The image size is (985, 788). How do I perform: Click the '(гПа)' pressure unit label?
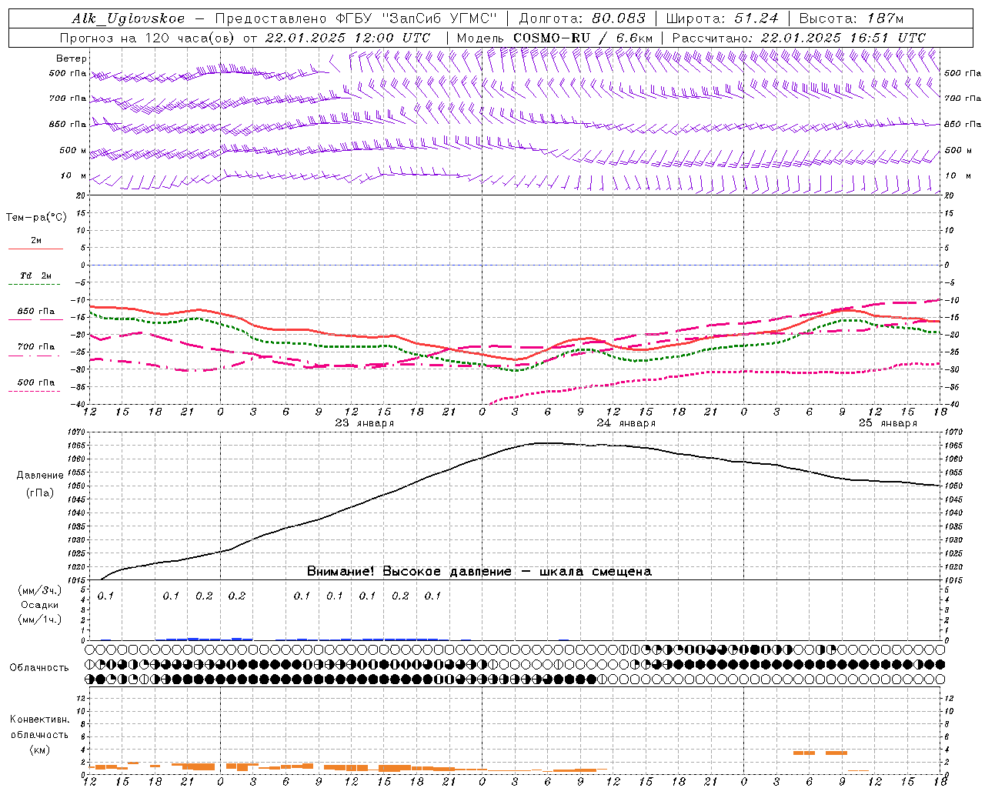coord(40,493)
